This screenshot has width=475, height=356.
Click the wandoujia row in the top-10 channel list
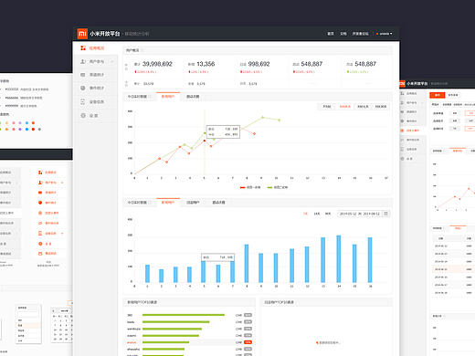point(189,329)
